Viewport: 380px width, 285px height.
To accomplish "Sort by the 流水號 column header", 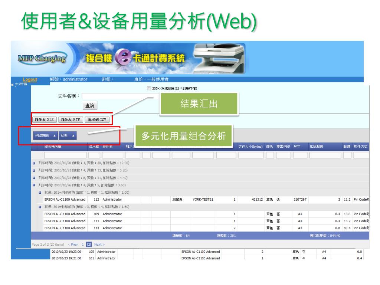I will click(x=94, y=147).
